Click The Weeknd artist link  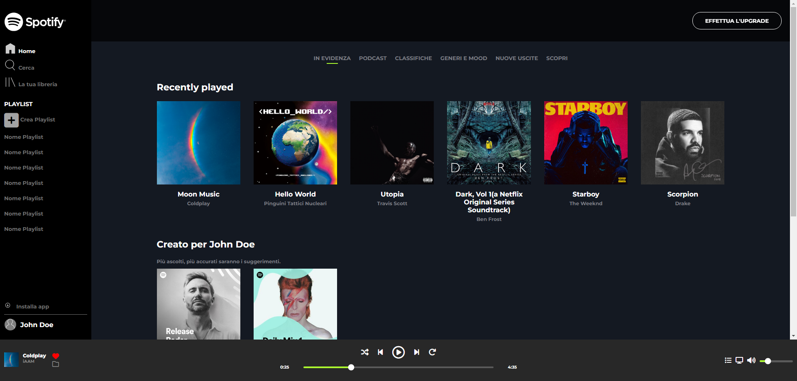coord(586,204)
